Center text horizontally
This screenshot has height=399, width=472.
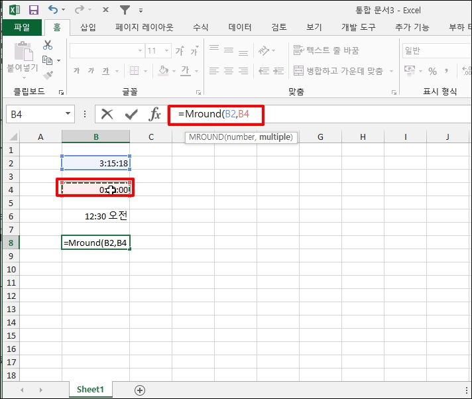[229, 71]
